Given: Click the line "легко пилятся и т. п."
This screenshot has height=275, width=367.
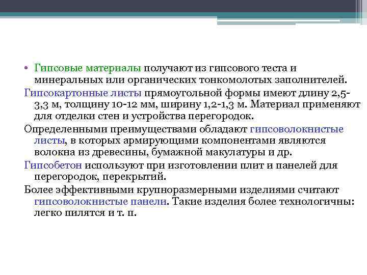Looking at the screenshot, I should pos(85,213).
